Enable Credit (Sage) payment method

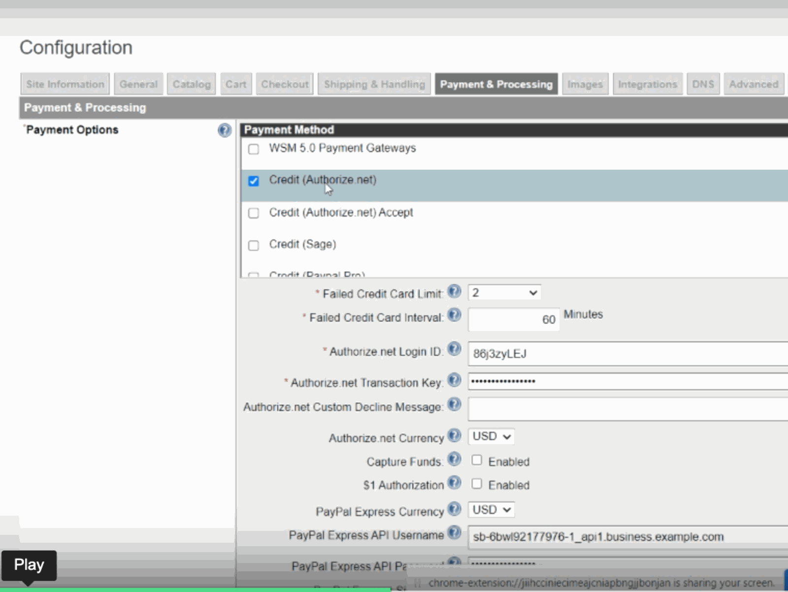254,245
